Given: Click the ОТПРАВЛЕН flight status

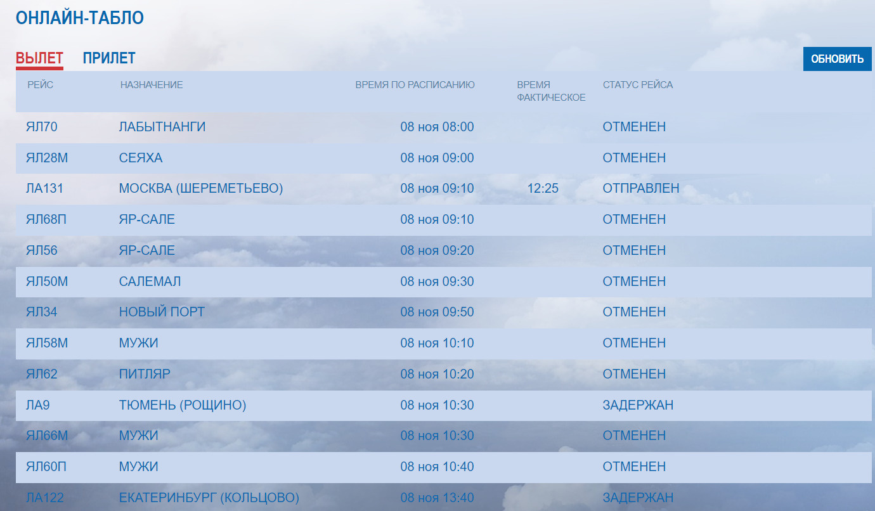Looking at the screenshot, I should tap(641, 188).
